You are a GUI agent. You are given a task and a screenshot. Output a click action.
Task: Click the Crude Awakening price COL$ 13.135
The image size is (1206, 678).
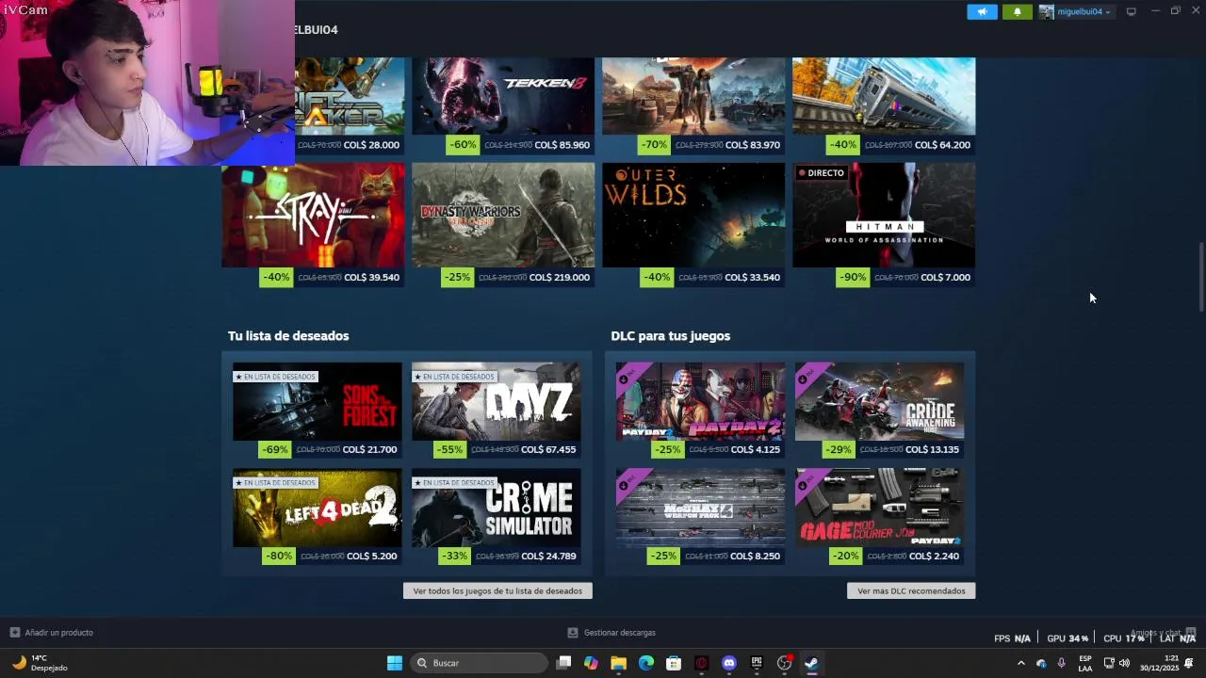point(932,450)
